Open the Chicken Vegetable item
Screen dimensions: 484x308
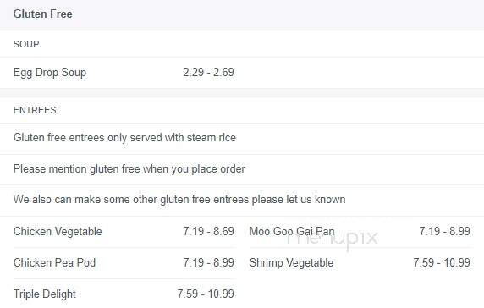tap(58, 232)
